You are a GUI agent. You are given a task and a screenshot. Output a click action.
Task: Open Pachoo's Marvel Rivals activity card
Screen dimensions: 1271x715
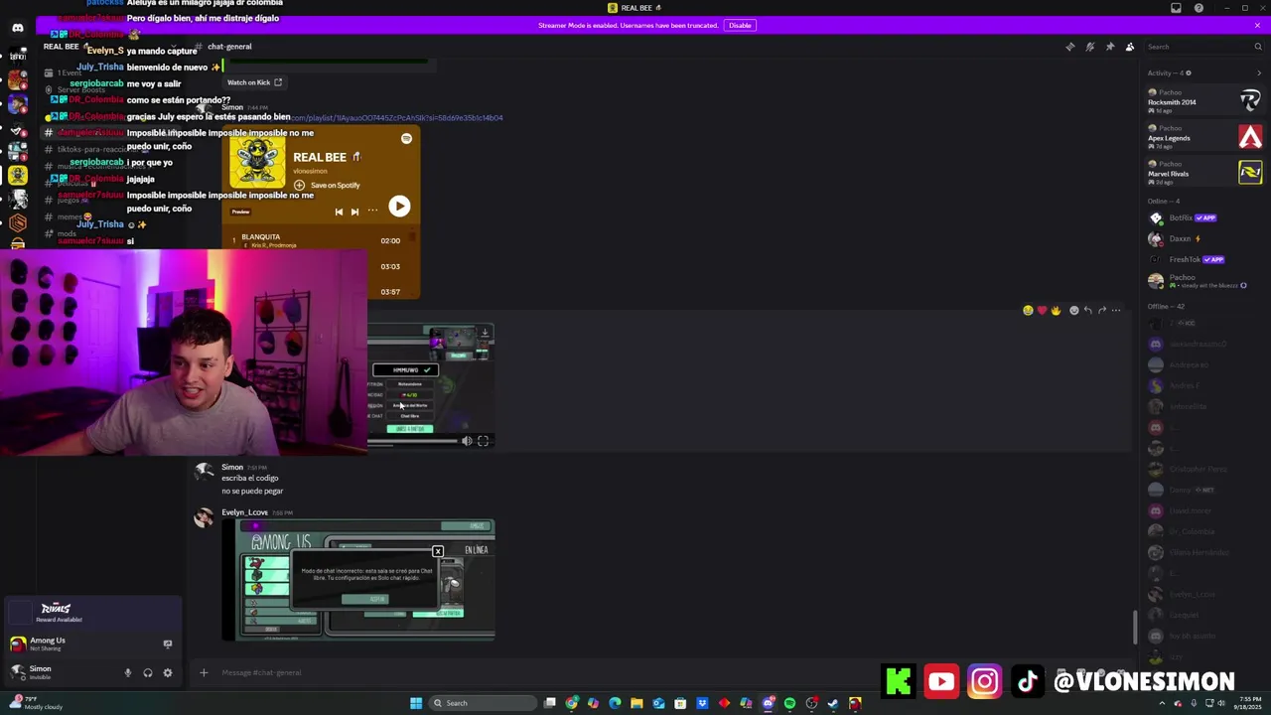coord(1204,173)
